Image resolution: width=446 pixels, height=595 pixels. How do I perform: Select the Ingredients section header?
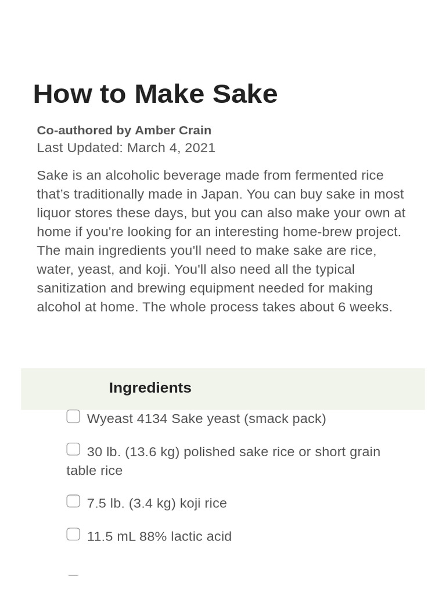click(x=150, y=388)
